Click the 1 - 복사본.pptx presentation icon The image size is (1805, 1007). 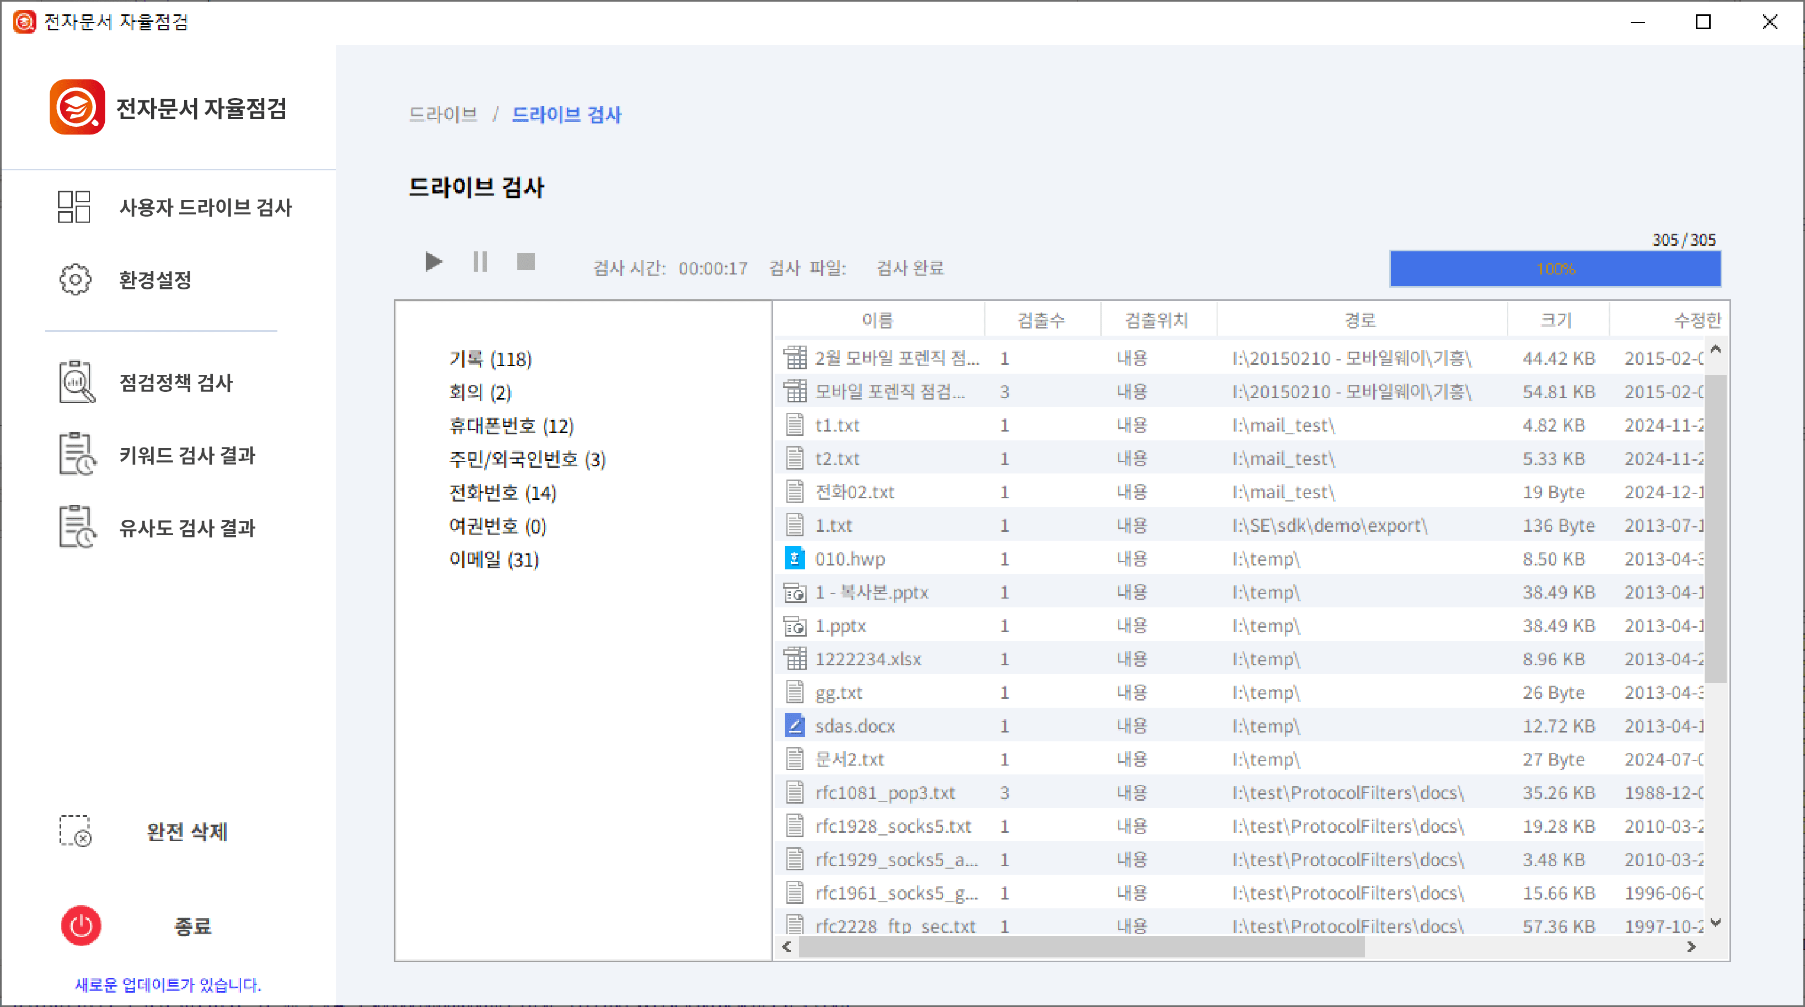pos(795,593)
